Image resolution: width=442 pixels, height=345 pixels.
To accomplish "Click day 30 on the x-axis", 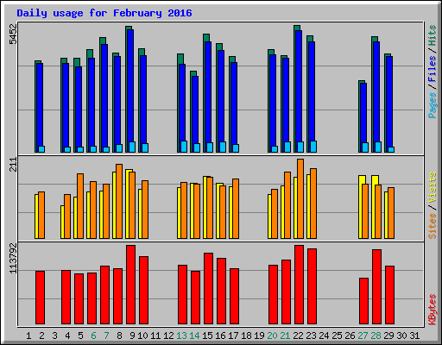I will (x=401, y=336).
